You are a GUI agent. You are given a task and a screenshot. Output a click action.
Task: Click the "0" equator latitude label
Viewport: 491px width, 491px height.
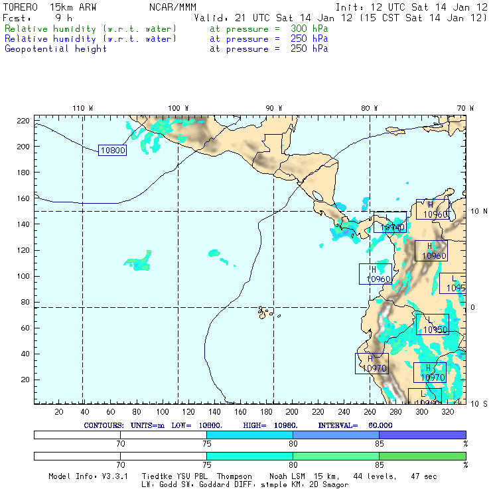(472, 307)
